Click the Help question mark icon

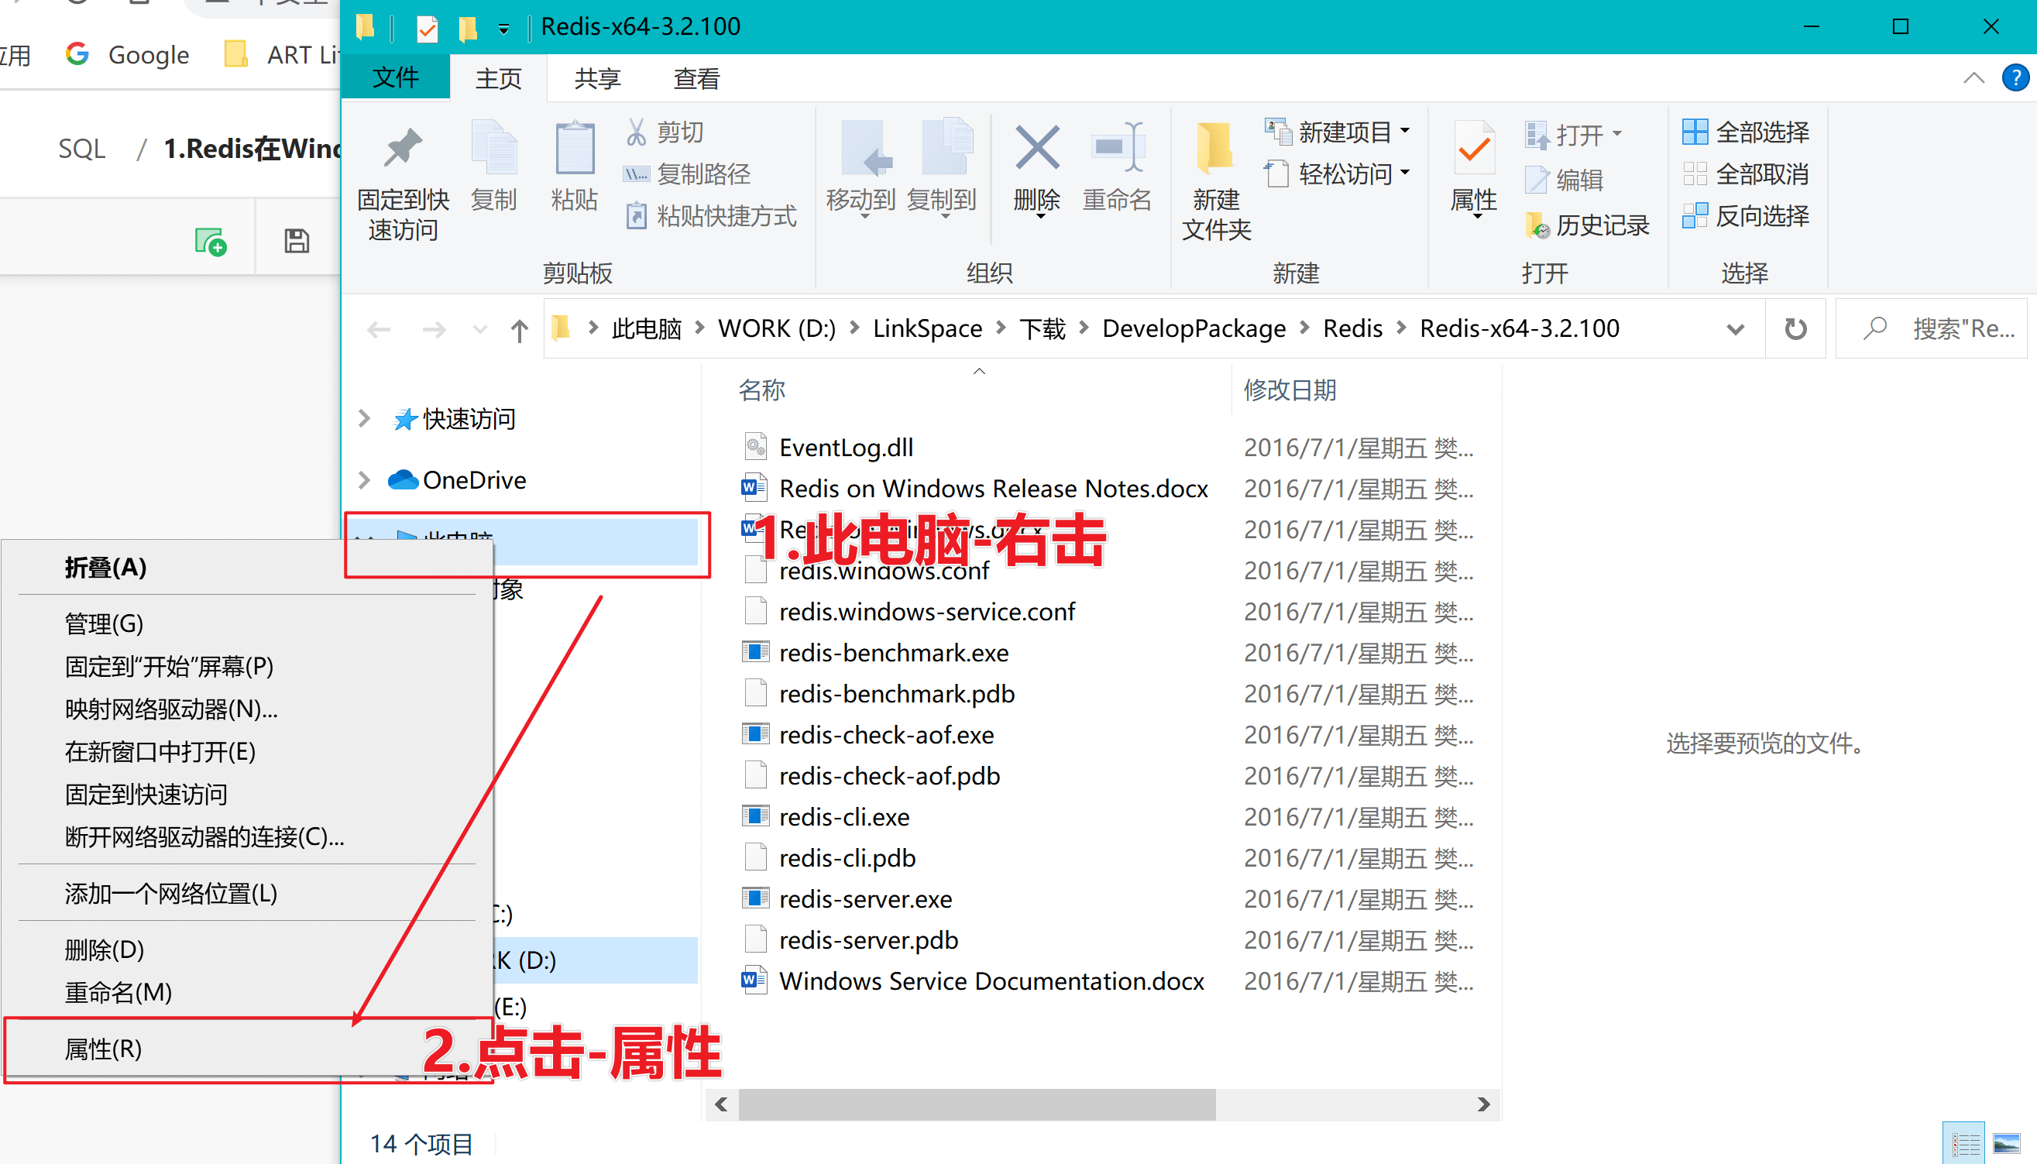(2015, 78)
